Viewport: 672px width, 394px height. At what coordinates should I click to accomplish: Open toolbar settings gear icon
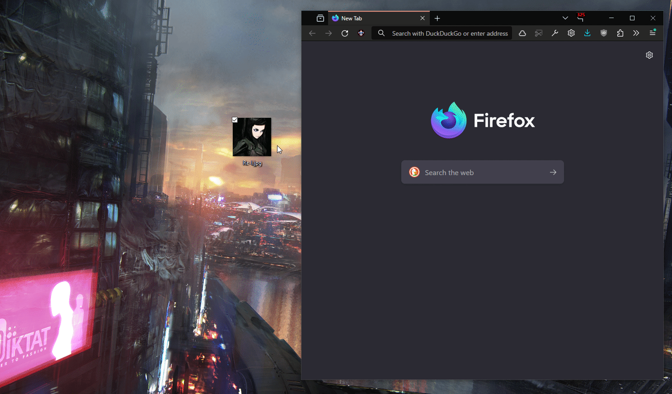click(571, 33)
